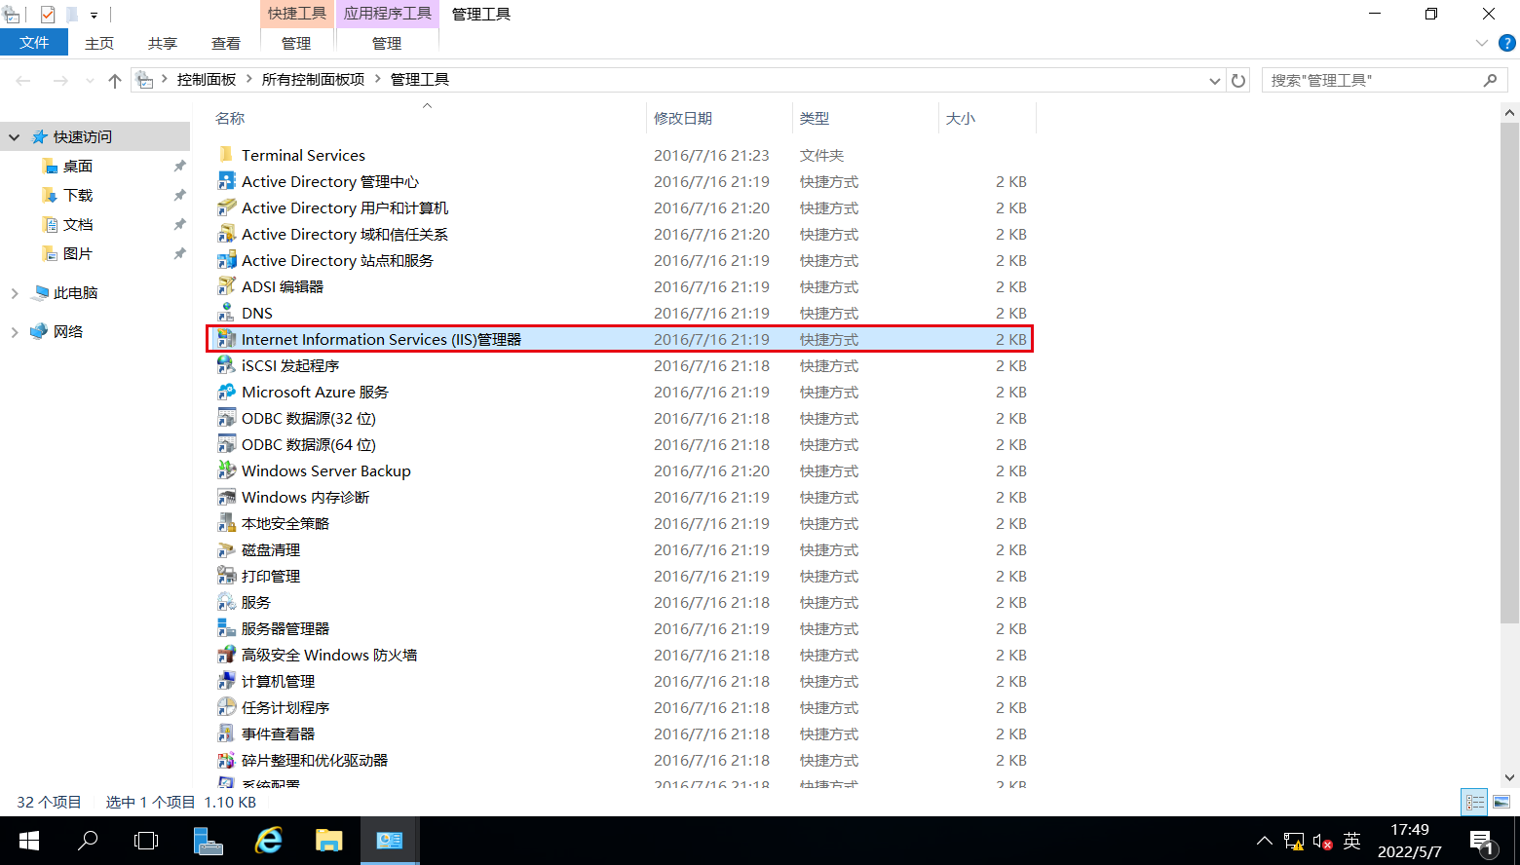Open 管理 tab under 快捷工具

tap(296, 43)
